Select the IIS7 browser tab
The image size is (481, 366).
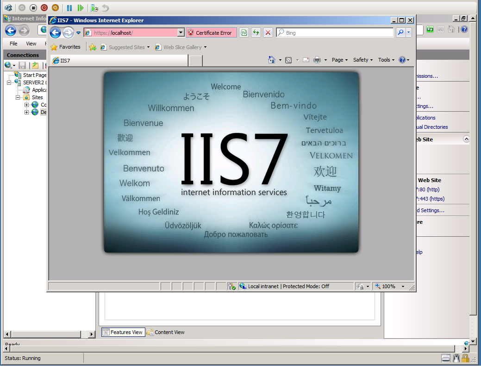(x=119, y=61)
